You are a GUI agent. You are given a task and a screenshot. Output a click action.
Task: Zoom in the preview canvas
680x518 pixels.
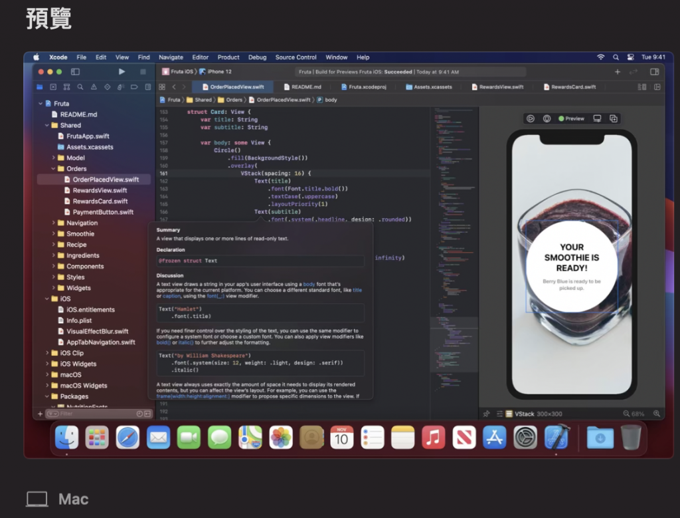[657, 414]
